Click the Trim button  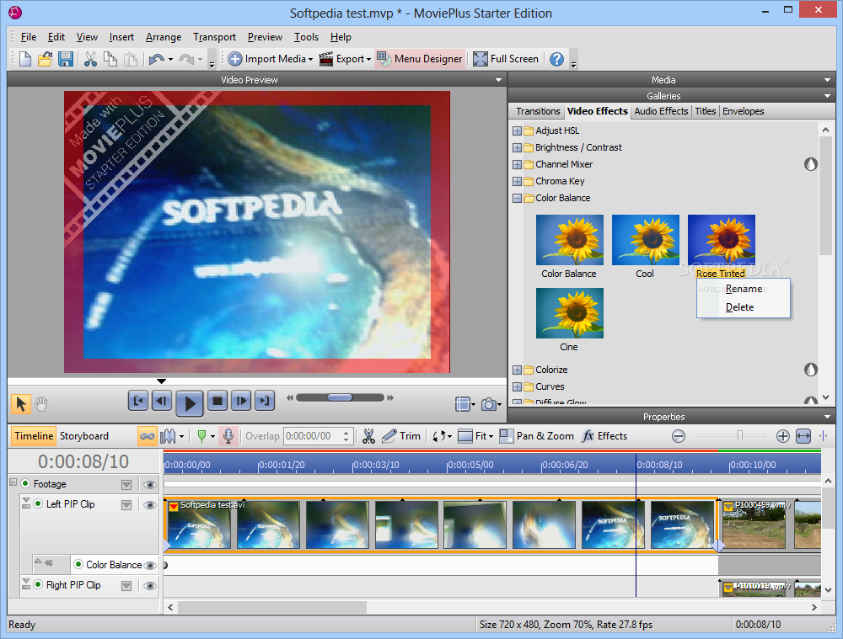[x=401, y=436]
